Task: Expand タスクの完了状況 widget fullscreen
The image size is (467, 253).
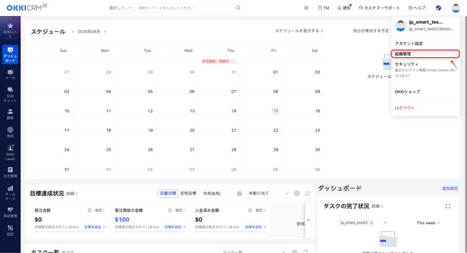Action: coord(447,206)
